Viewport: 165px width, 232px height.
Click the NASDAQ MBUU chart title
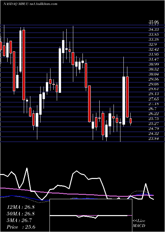[x=30, y=4]
